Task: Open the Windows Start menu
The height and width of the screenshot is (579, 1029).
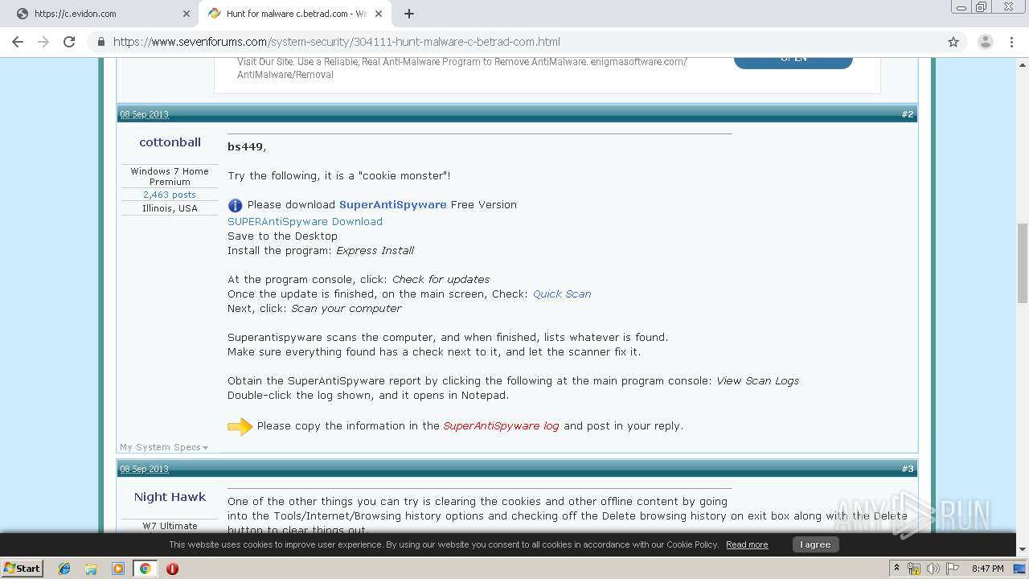Action: tap(22, 568)
